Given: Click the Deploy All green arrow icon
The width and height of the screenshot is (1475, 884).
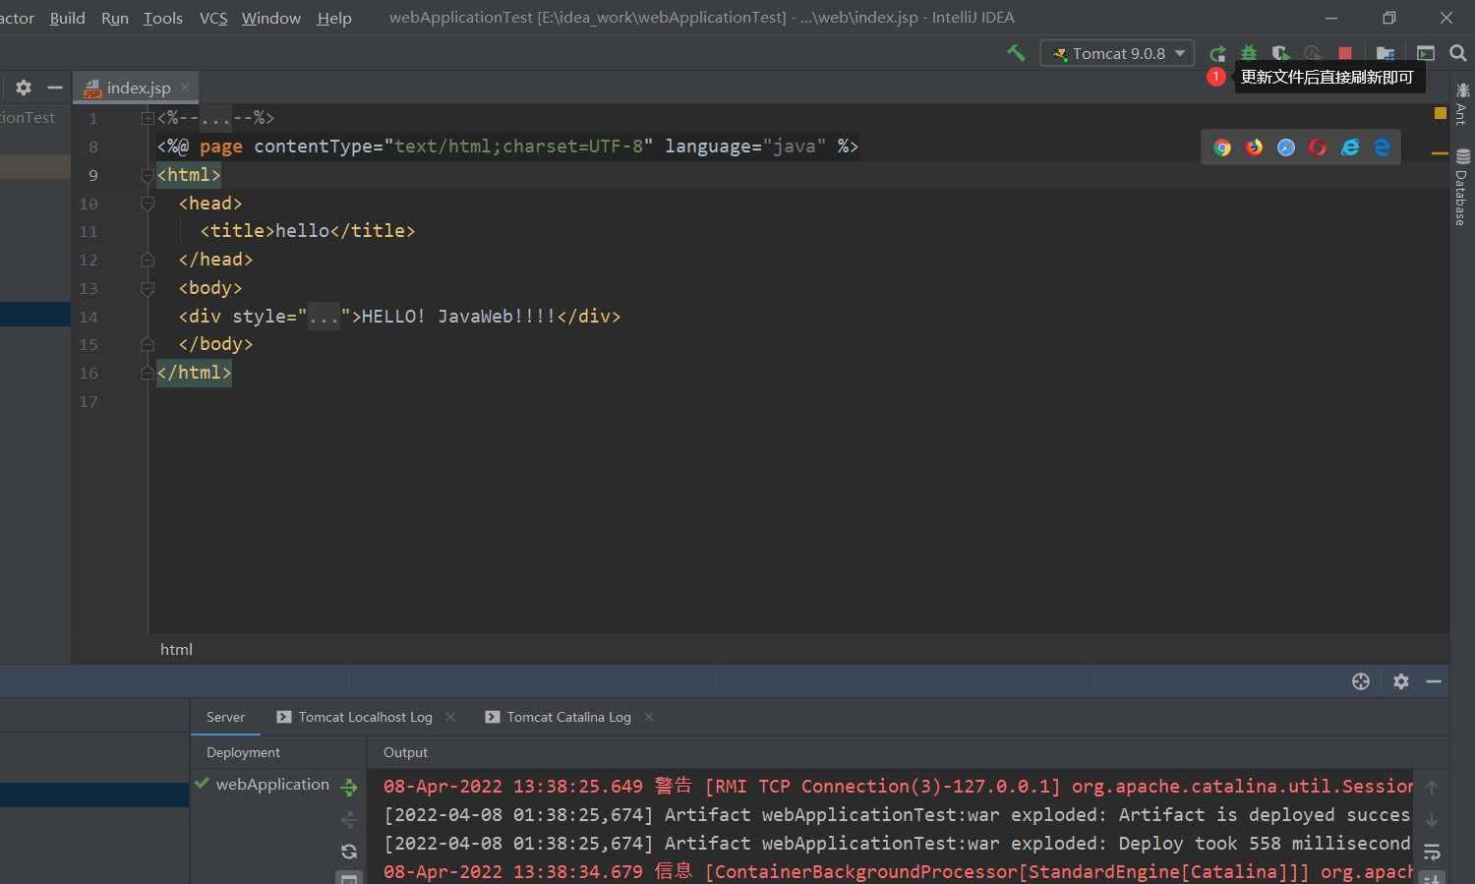Looking at the screenshot, I should point(349,787).
